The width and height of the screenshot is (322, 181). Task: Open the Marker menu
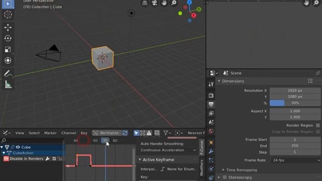coord(50,133)
